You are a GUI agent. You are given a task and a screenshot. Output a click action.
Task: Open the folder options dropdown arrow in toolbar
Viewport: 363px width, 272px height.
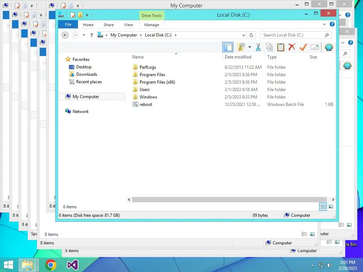point(250,47)
